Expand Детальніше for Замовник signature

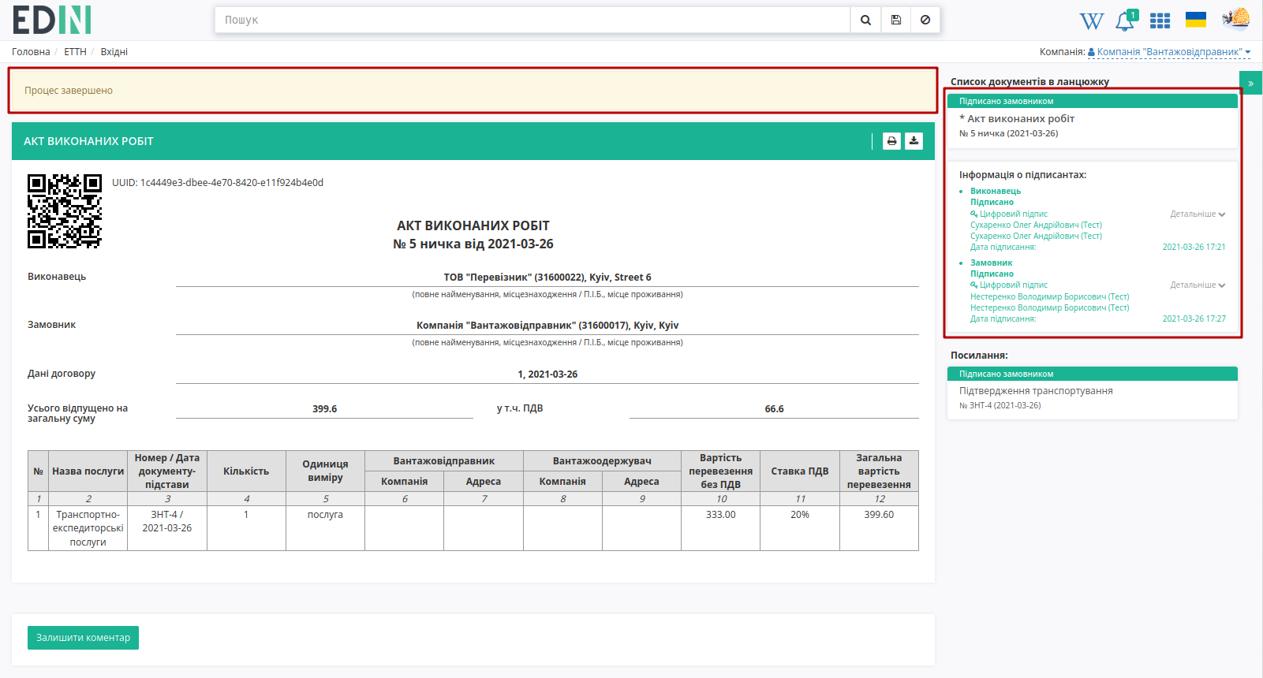(1198, 285)
